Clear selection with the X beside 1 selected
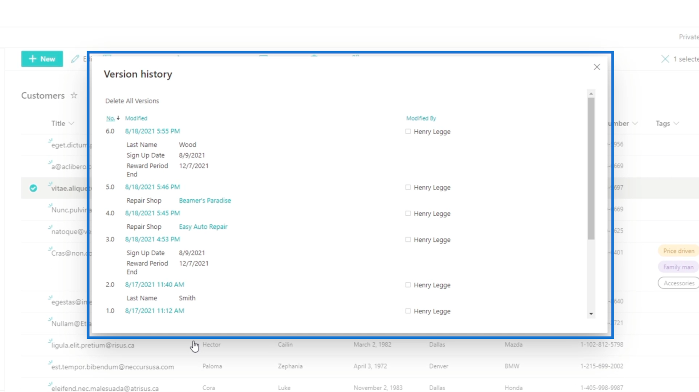 coord(665,59)
